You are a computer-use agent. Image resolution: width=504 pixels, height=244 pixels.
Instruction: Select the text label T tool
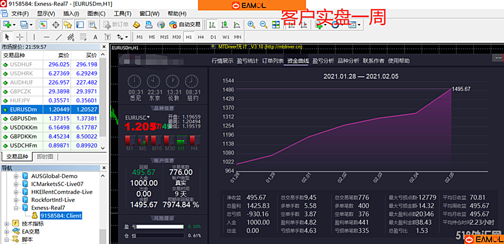tap(107, 37)
